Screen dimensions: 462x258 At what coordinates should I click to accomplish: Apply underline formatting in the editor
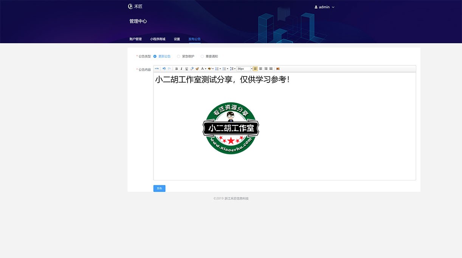[x=186, y=68]
